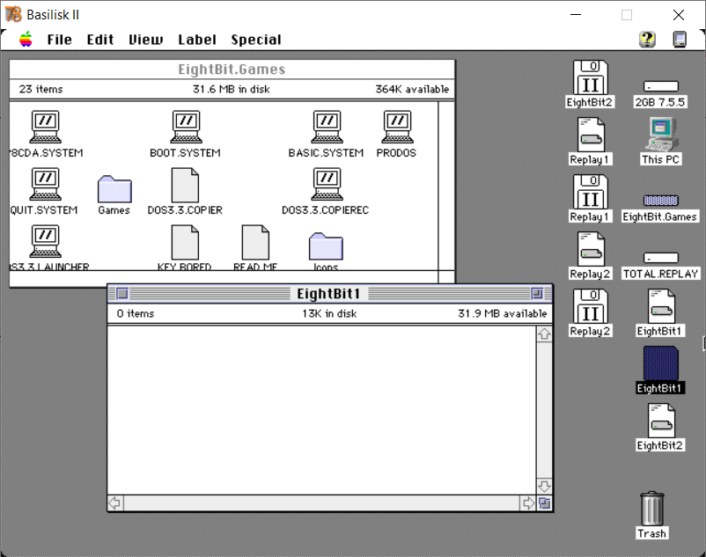The width and height of the screenshot is (706, 557).
Task: Open the Special menu
Action: 256,40
